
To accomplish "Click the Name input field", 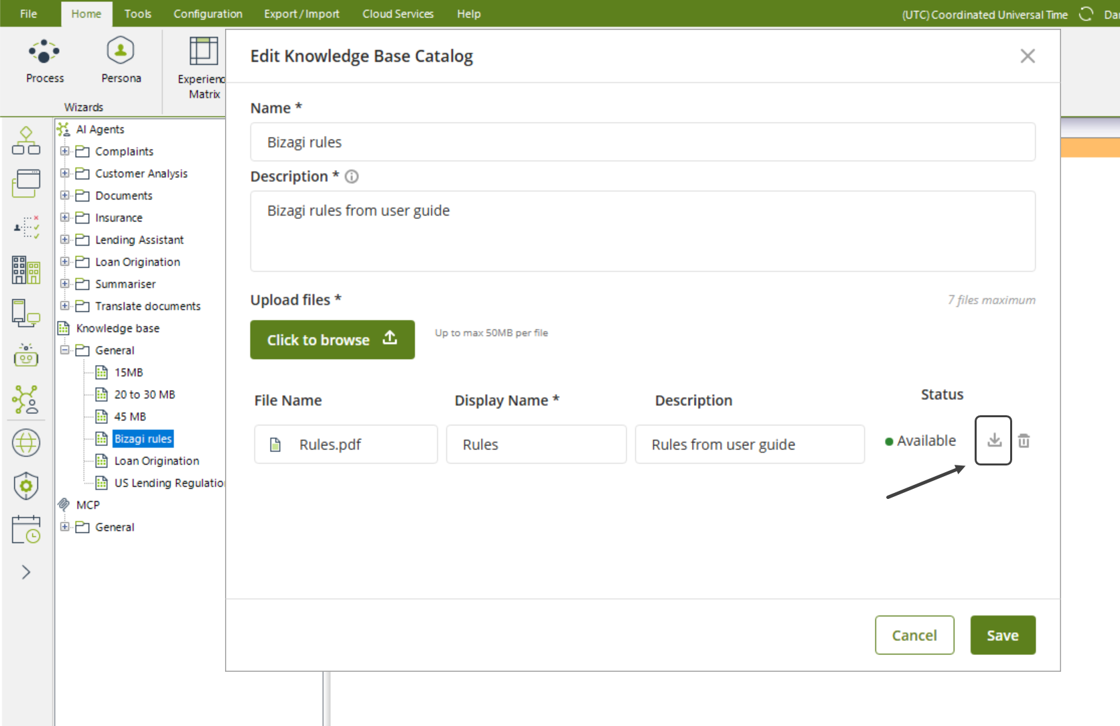I will tap(642, 142).
